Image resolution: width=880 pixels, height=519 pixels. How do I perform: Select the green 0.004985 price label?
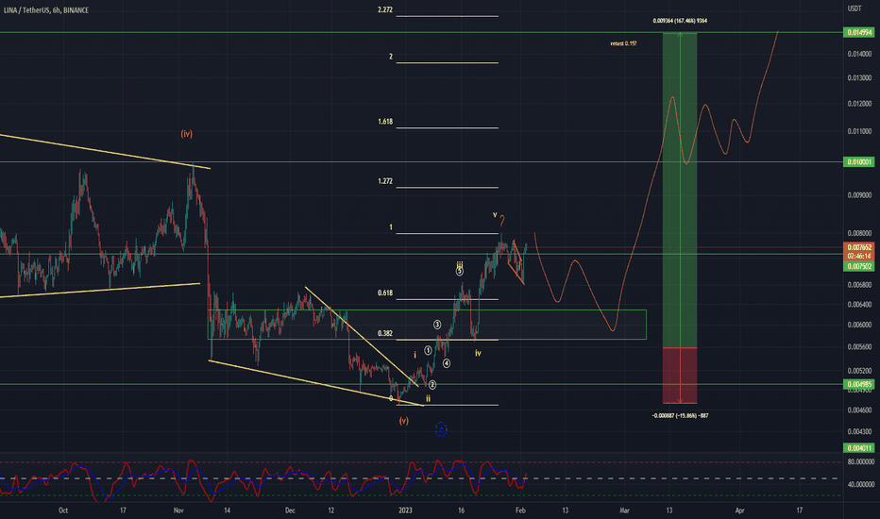click(x=859, y=384)
